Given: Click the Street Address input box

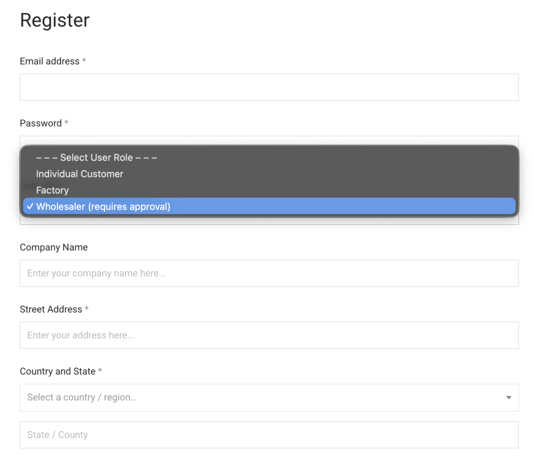Looking at the screenshot, I should 269,335.
